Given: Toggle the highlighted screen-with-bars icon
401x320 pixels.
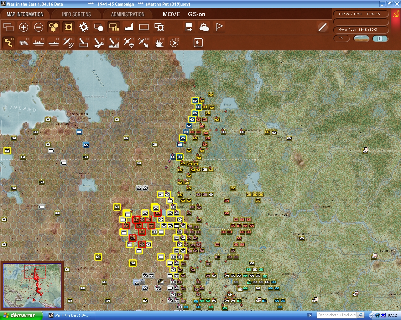Looking at the screenshot, I should pos(114,27).
